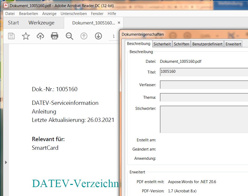Switch to the Schriften tab
This screenshot has width=248, height=196.
(182, 44)
